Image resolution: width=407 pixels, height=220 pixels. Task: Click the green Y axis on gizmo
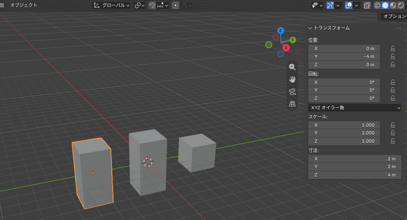(x=293, y=40)
